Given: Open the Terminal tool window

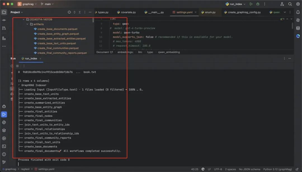Looking at the screenshot, I should (x=4, y=146).
